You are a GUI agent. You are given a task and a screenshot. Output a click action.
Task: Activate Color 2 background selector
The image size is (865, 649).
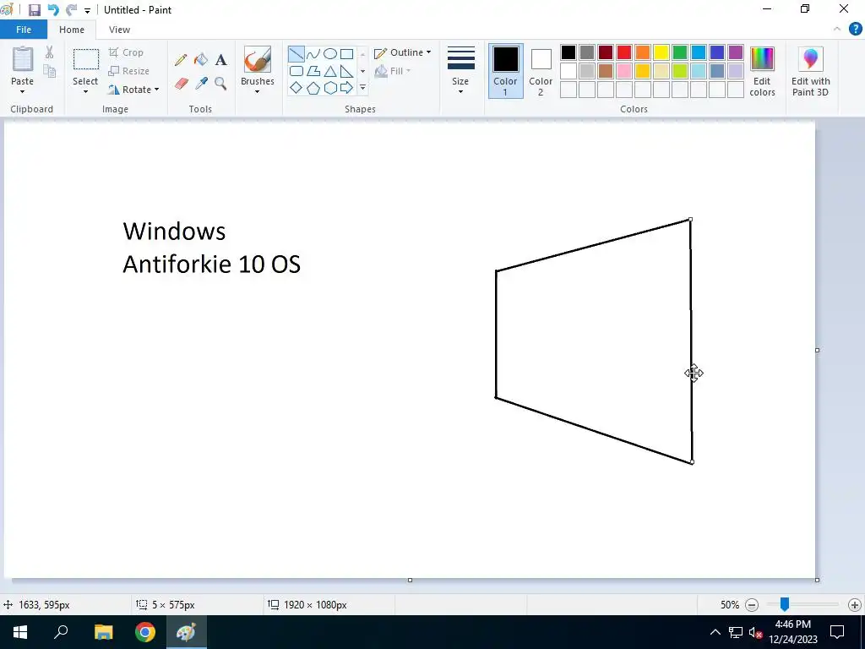(x=541, y=71)
